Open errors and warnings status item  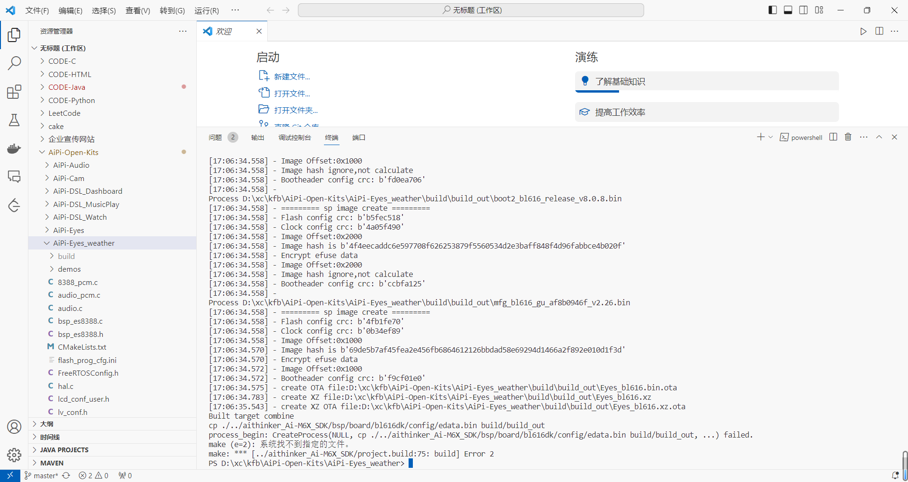94,475
